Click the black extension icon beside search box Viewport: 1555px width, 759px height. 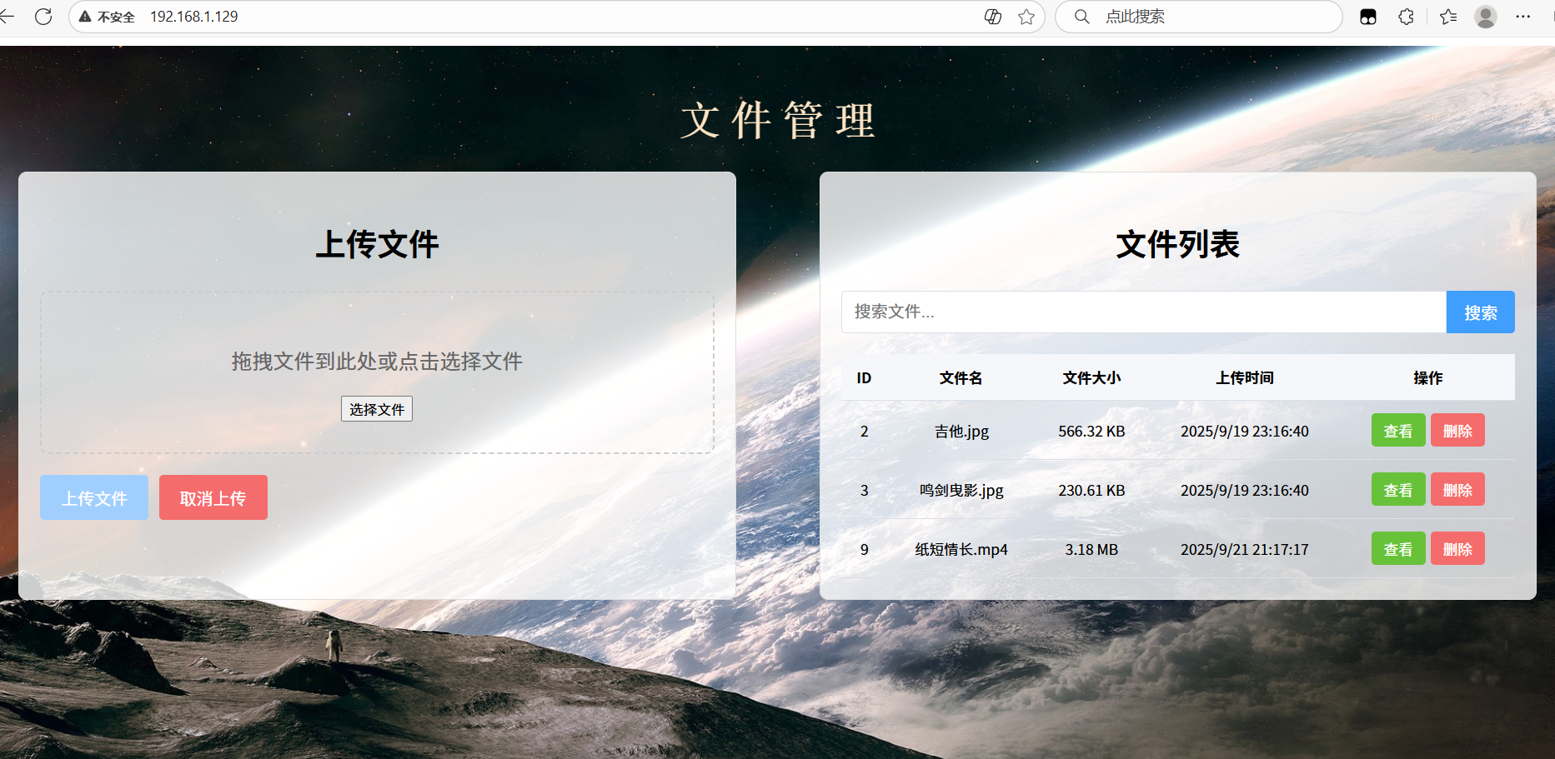[x=1368, y=17]
